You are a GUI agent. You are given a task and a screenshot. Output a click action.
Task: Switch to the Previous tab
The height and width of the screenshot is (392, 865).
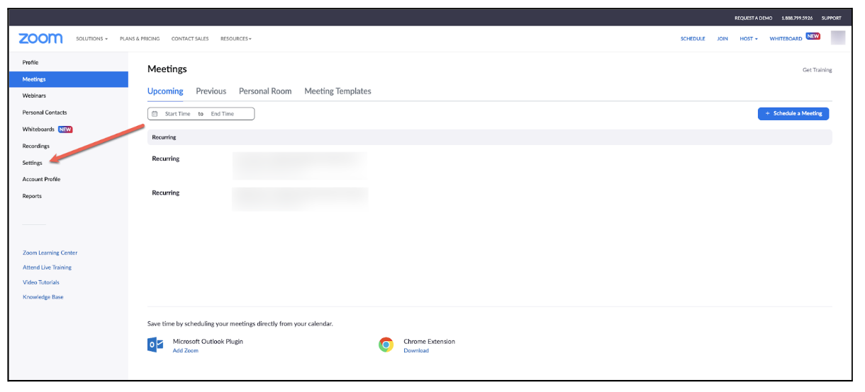[211, 91]
